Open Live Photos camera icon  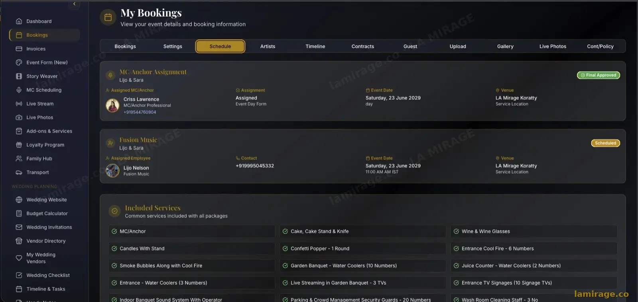pyautogui.click(x=19, y=117)
